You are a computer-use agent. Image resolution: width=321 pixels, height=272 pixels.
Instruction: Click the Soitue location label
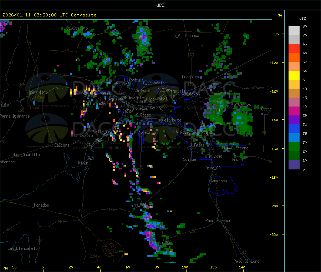(x=189, y=159)
